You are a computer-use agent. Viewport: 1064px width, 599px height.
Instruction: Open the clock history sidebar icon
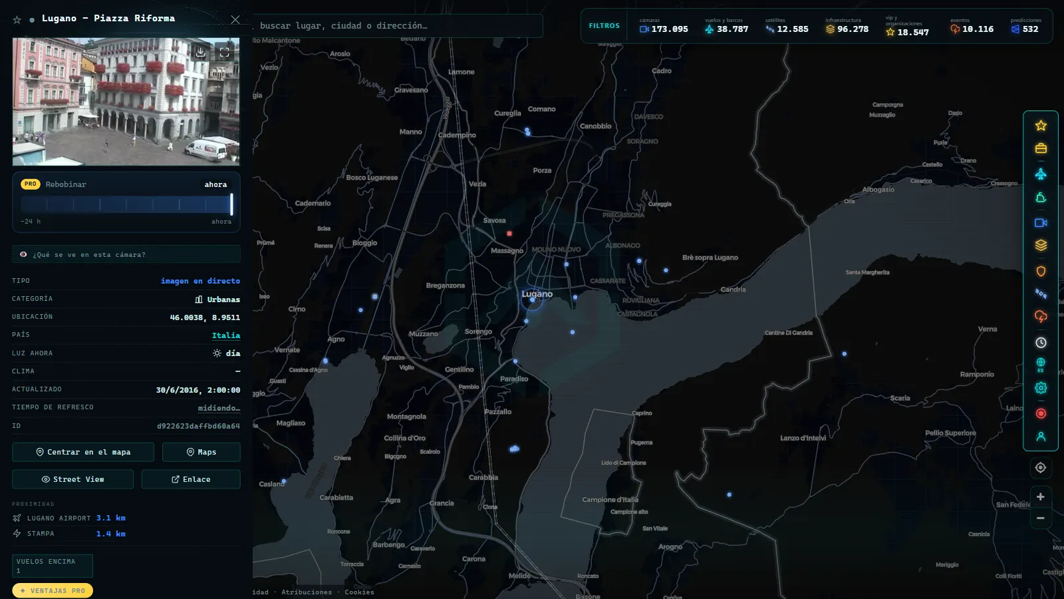click(x=1041, y=343)
